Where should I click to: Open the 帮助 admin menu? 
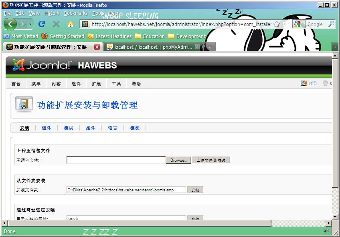coord(136,84)
